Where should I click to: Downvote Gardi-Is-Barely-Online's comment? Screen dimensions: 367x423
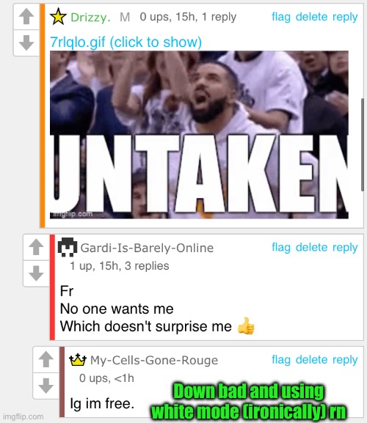pyautogui.click(x=36, y=273)
